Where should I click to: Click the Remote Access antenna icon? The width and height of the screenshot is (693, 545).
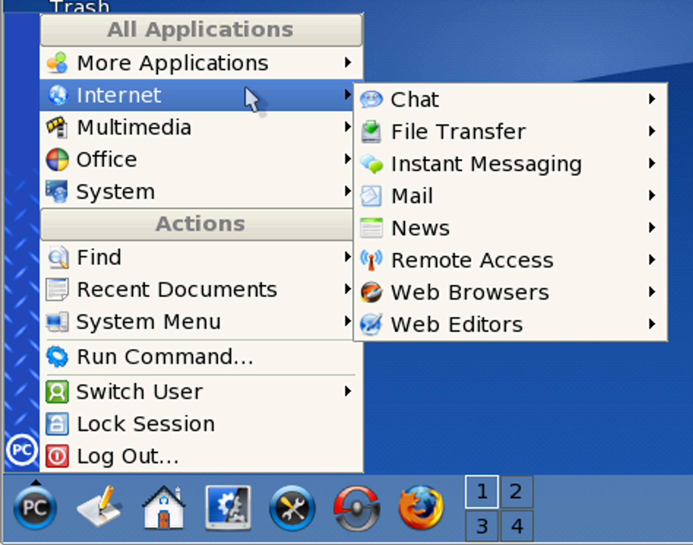click(371, 260)
